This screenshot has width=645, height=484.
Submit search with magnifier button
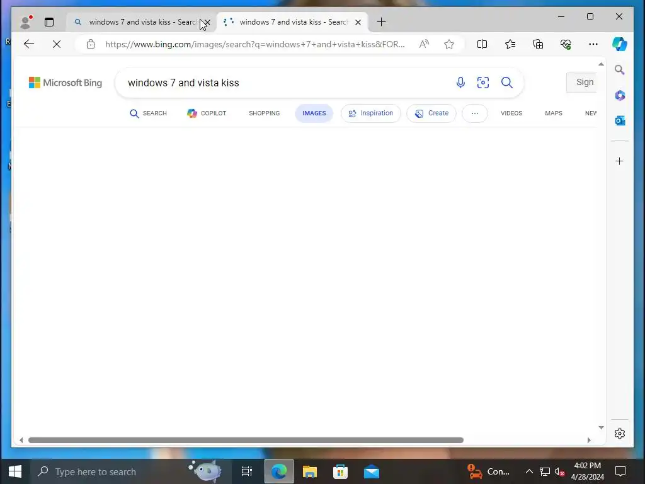click(x=507, y=83)
